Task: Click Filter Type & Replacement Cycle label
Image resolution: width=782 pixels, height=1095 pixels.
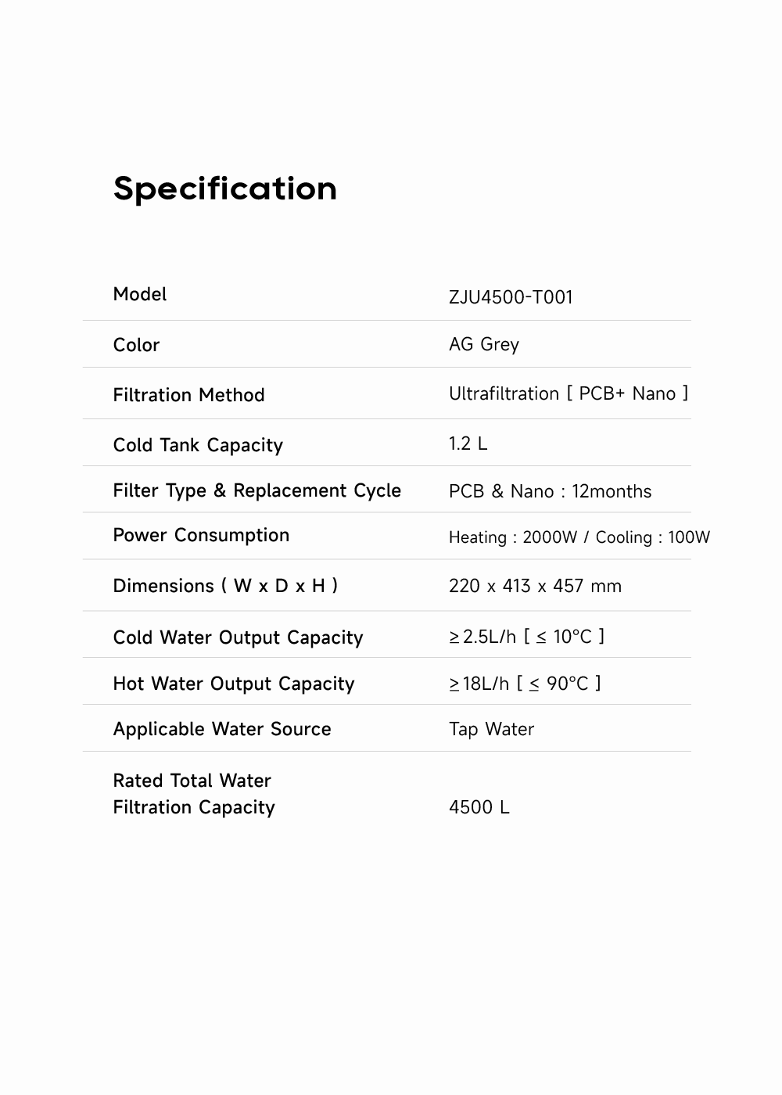Action: point(256,490)
